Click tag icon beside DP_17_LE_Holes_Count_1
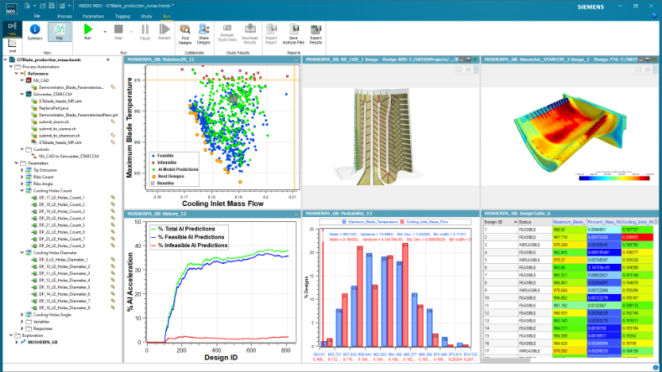Screen dimensions: 662x372 [x=112, y=198]
